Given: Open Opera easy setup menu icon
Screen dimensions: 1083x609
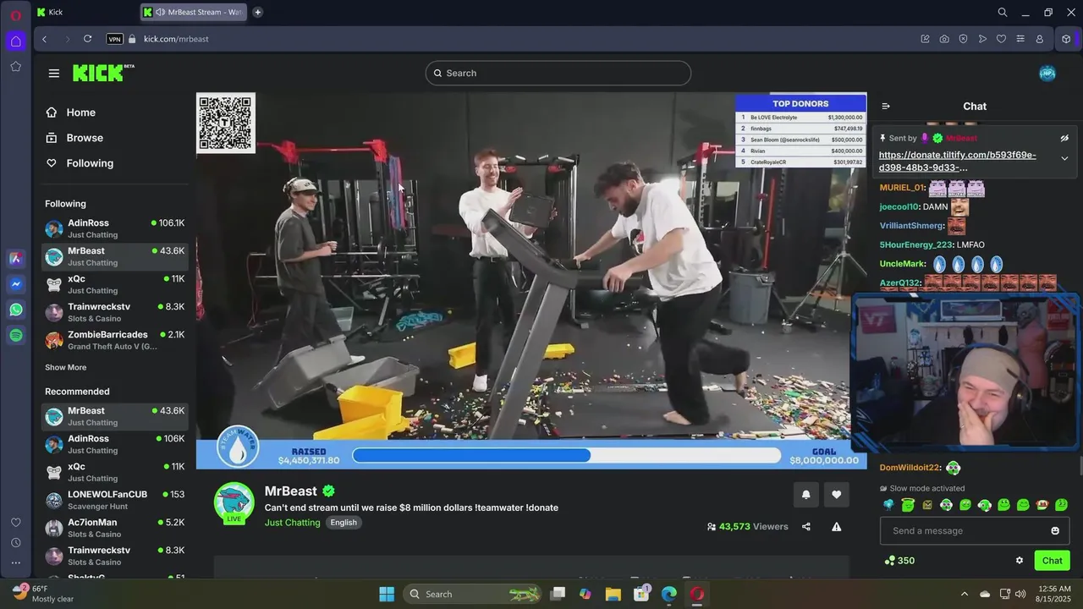Looking at the screenshot, I should [1020, 39].
